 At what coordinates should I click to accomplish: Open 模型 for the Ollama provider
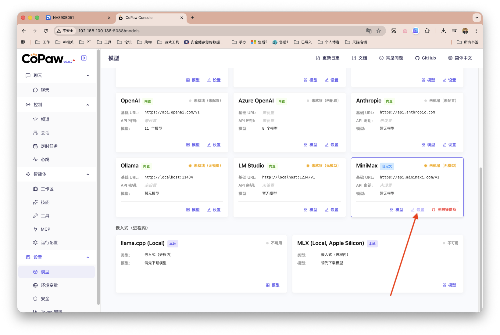click(193, 210)
